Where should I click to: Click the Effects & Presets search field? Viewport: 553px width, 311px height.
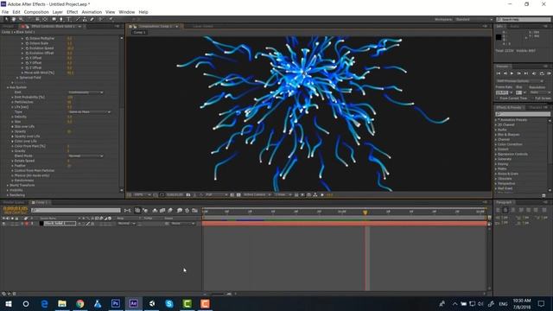click(523, 114)
